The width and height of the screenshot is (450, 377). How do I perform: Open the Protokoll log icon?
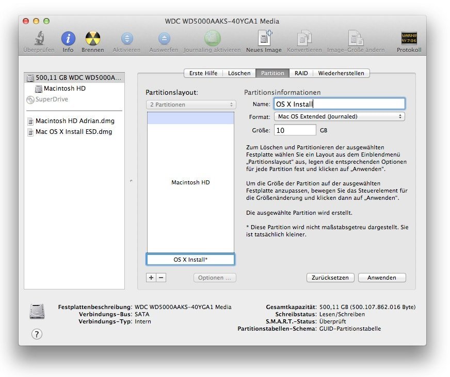409,39
